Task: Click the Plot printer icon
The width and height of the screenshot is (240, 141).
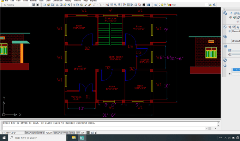Action: click(57, 5)
